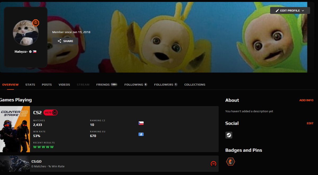
Task: Show the Followers tab
Action: pos(166,85)
